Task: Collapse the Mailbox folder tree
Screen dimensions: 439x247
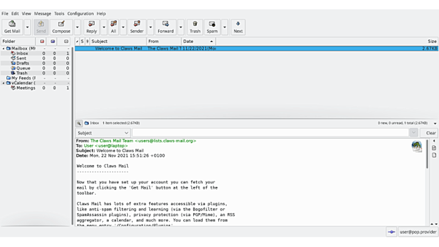Action: point(3,48)
